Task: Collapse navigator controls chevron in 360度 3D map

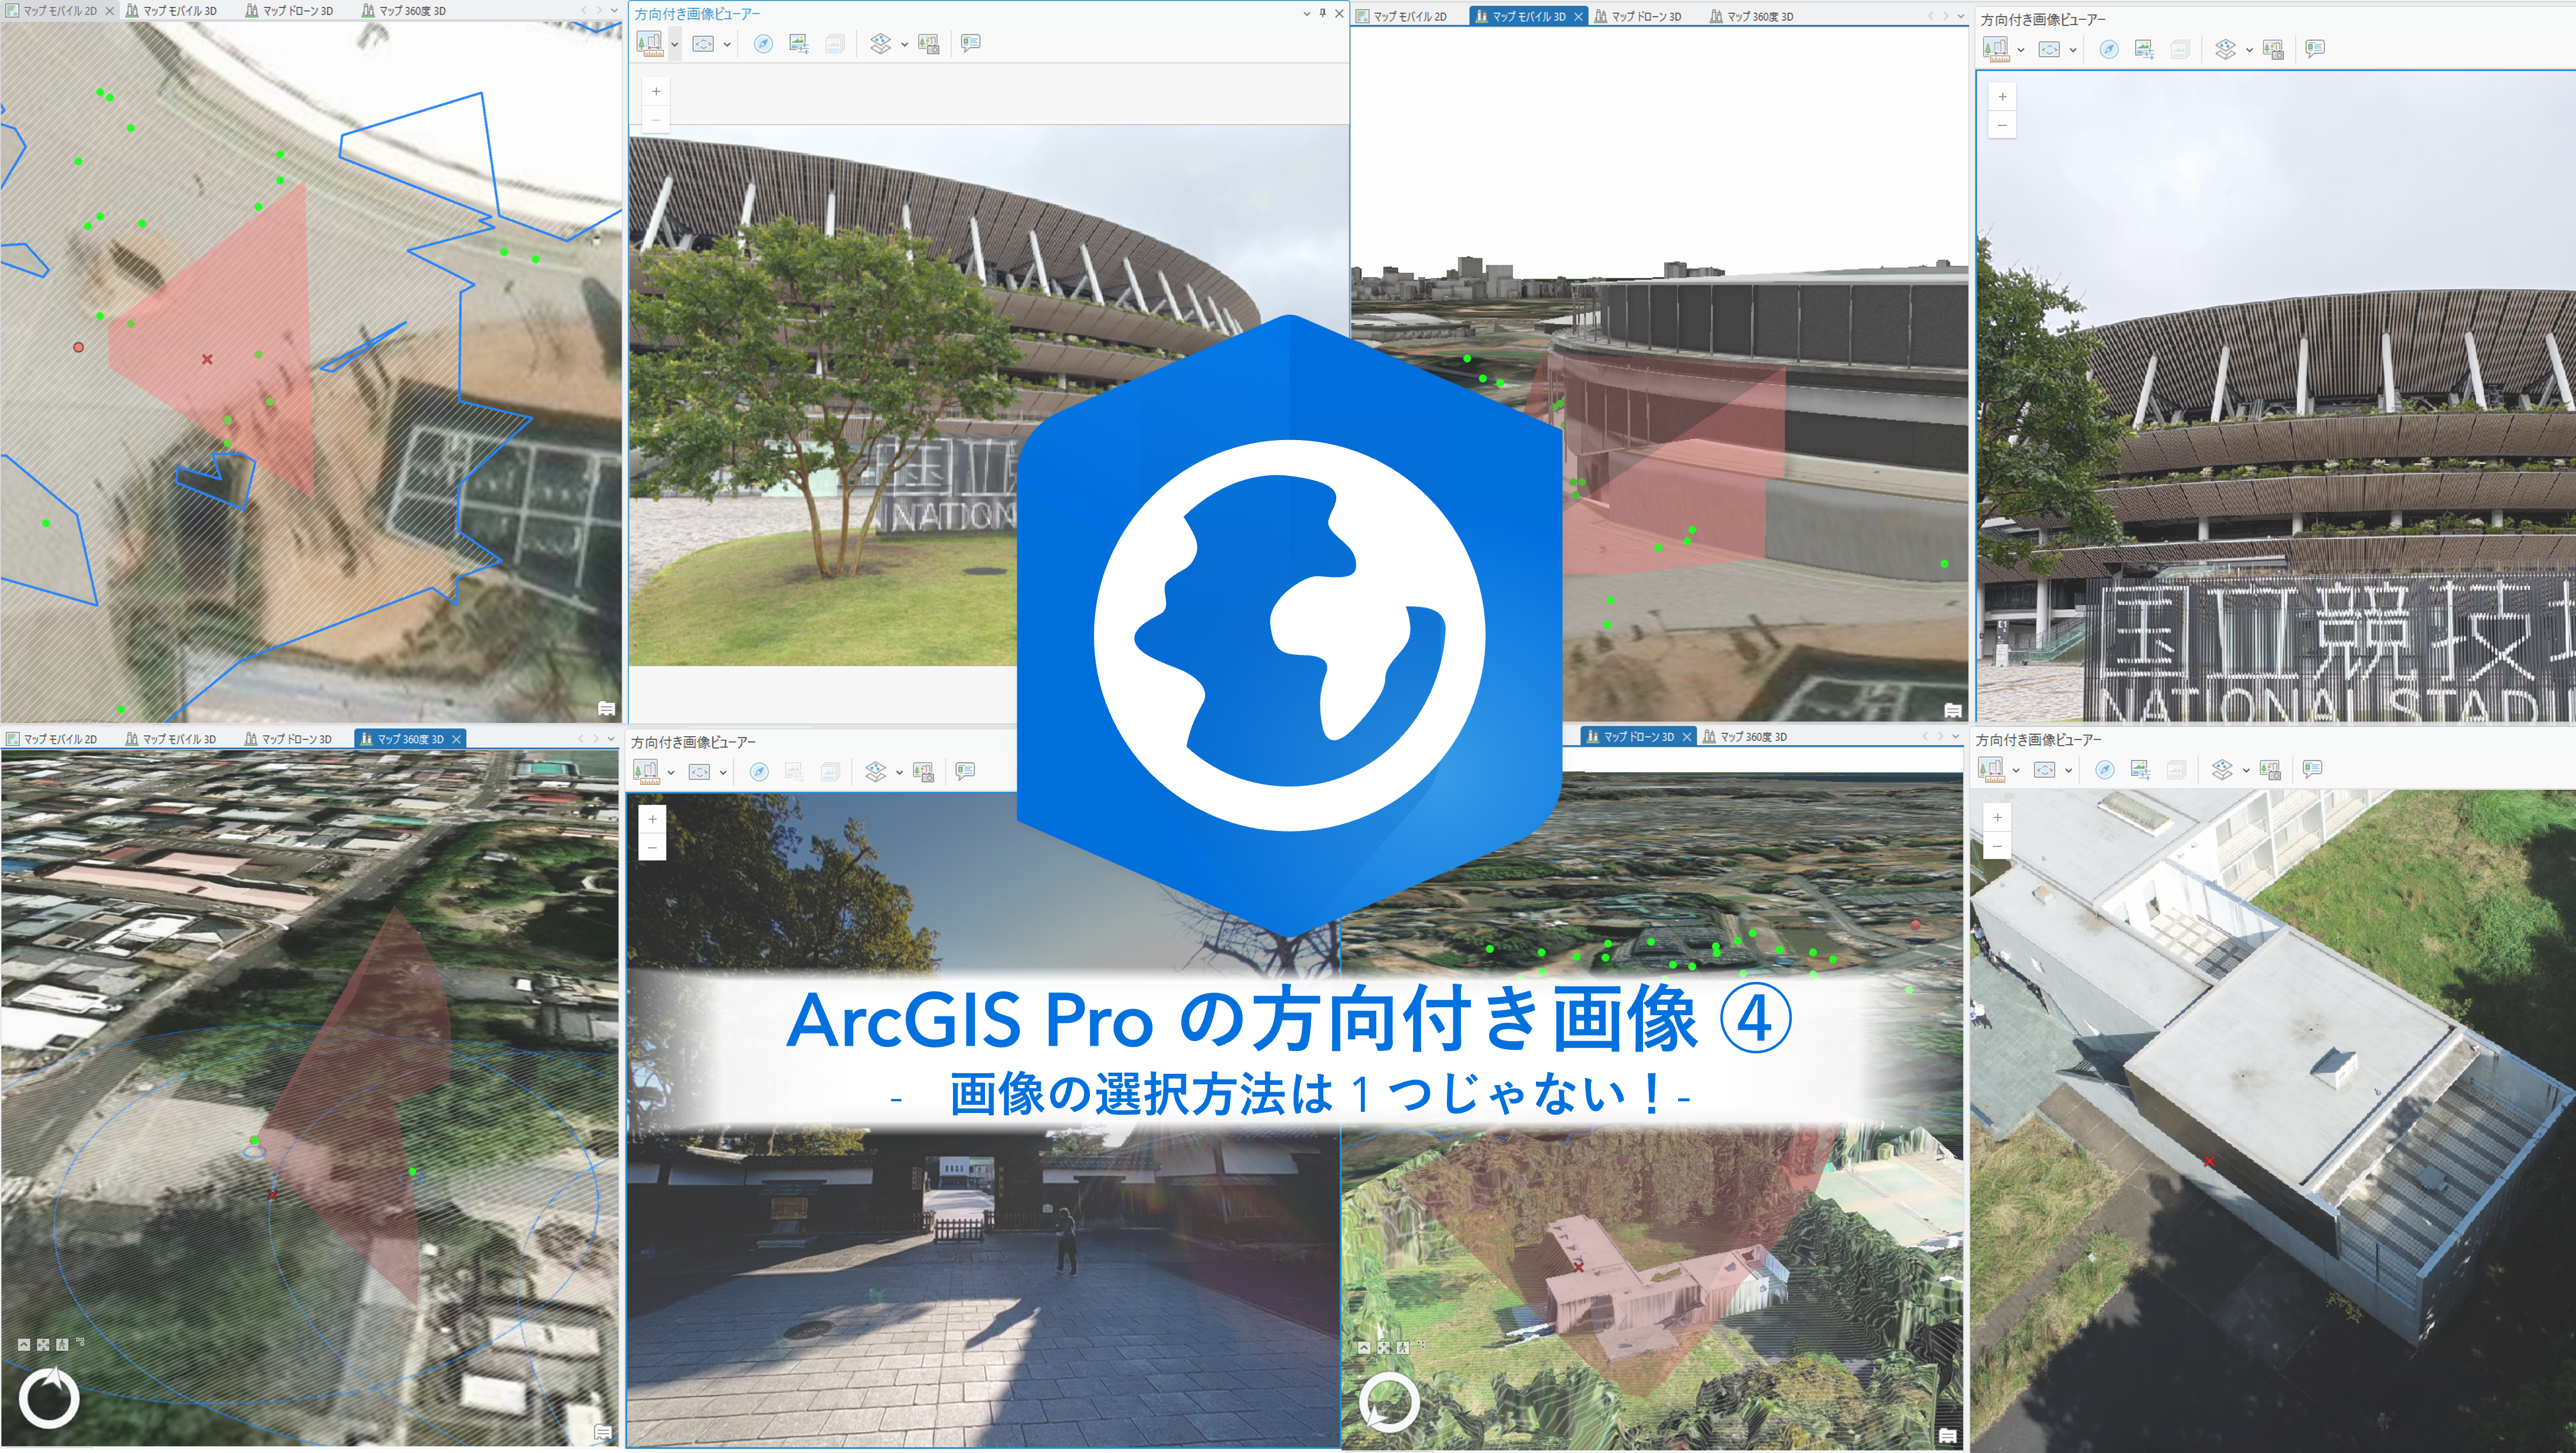Action: click(24, 1345)
